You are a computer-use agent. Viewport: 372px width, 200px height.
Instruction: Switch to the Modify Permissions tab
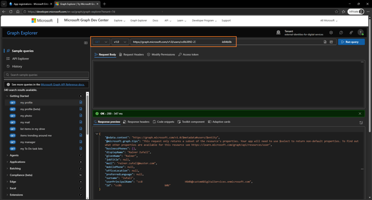coord(161,54)
